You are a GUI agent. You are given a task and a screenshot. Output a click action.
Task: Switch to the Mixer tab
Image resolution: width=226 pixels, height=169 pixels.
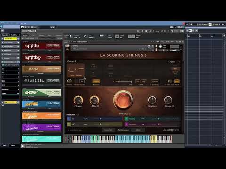(138, 130)
